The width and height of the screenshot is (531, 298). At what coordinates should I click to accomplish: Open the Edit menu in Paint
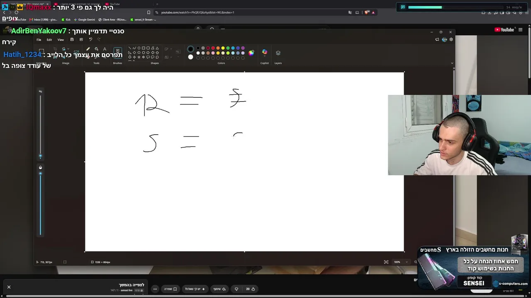click(x=49, y=40)
